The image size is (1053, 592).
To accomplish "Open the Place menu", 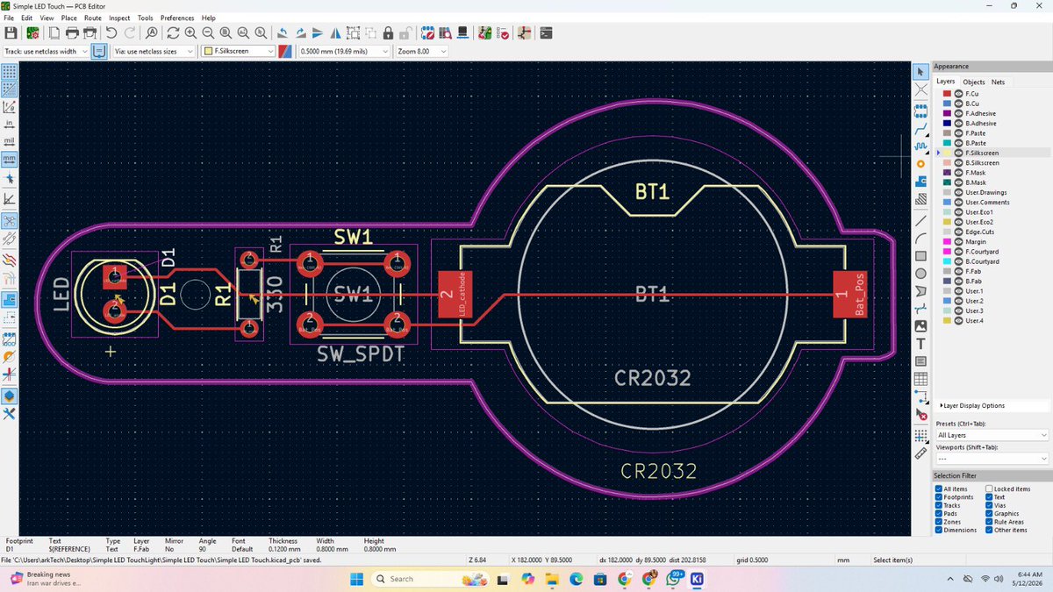I will point(68,18).
